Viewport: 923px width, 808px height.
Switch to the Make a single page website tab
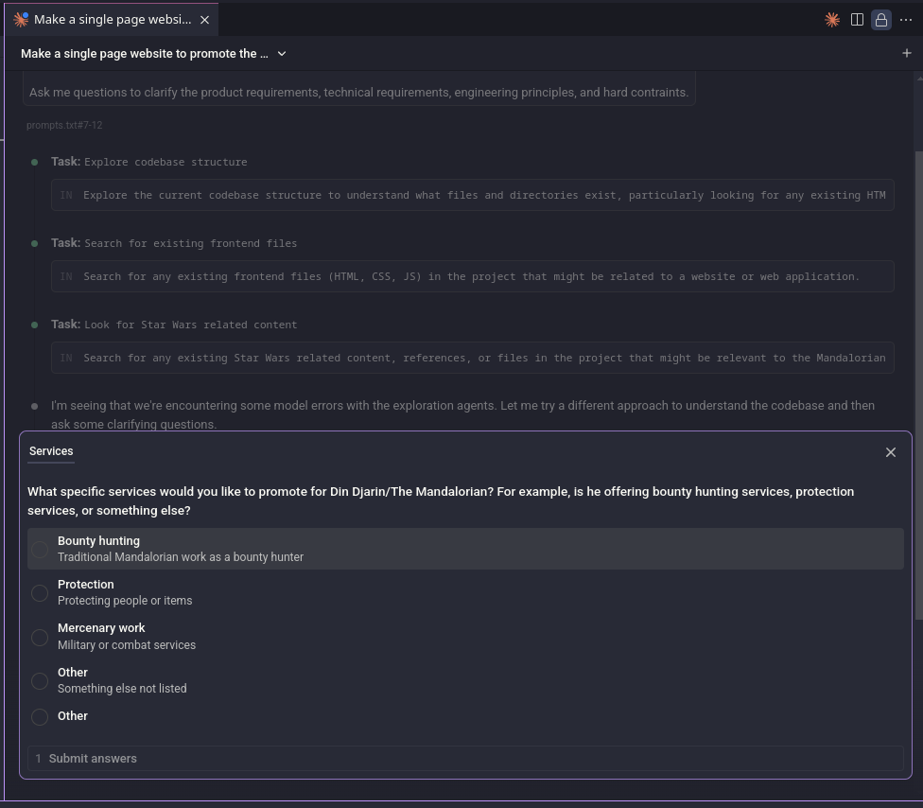[x=107, y=18]
